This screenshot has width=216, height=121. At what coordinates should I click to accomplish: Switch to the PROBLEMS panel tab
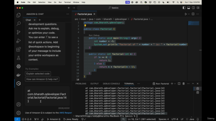(x=81, y=84)
